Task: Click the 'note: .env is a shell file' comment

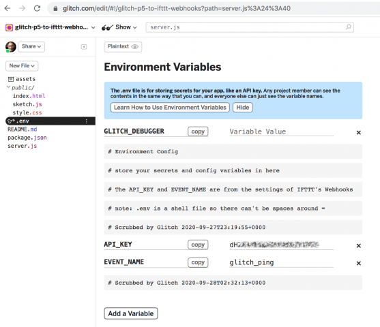Action: point(233,208)
